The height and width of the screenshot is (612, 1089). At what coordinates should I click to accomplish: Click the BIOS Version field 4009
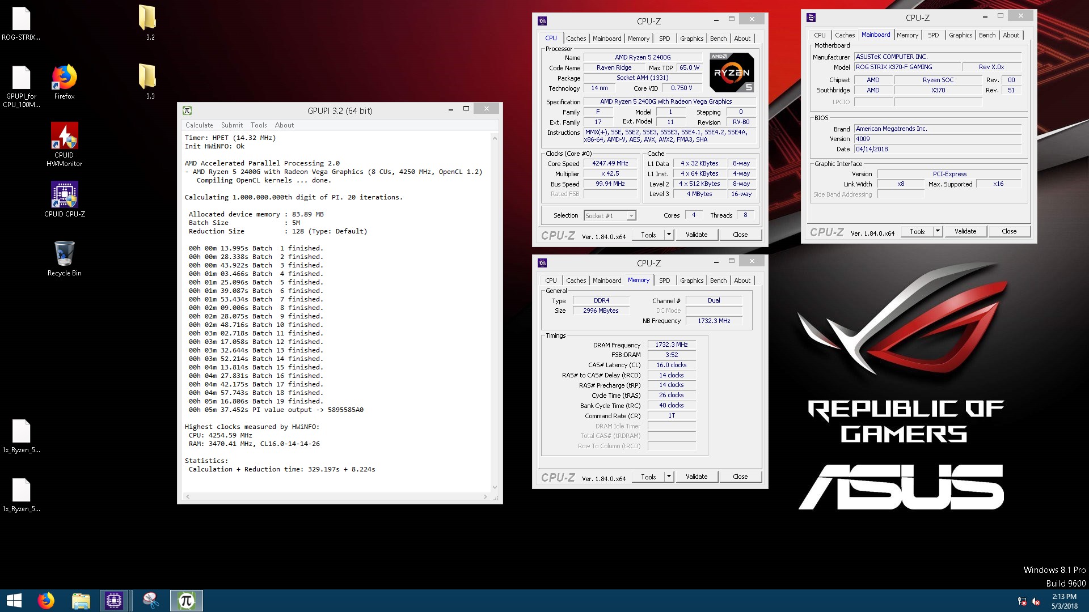point(938,139)
